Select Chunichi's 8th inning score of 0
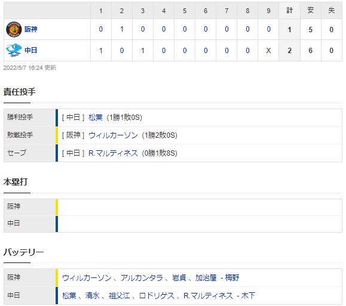This screenshot has height=306, width=346. click(x=247, y=51)
